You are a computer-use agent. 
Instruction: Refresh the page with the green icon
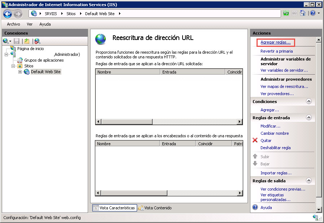286,13
